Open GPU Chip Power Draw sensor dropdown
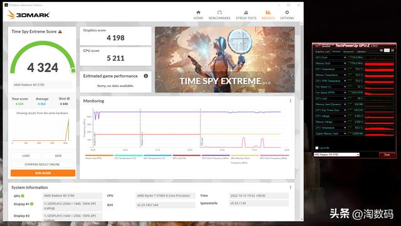This screenshot has height=226, width=401. pos(345,110)
